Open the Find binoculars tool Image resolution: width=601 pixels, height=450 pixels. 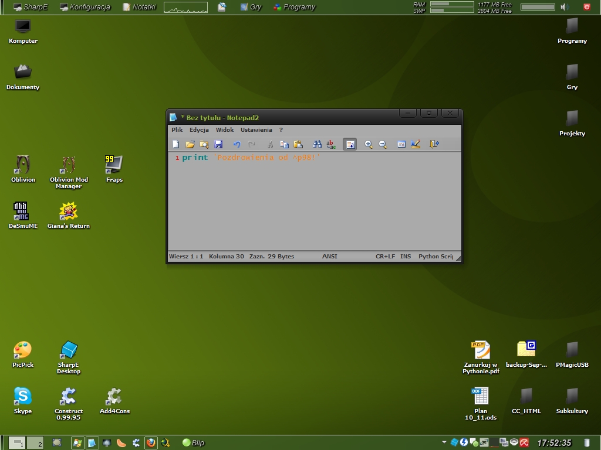pos(317,144)
